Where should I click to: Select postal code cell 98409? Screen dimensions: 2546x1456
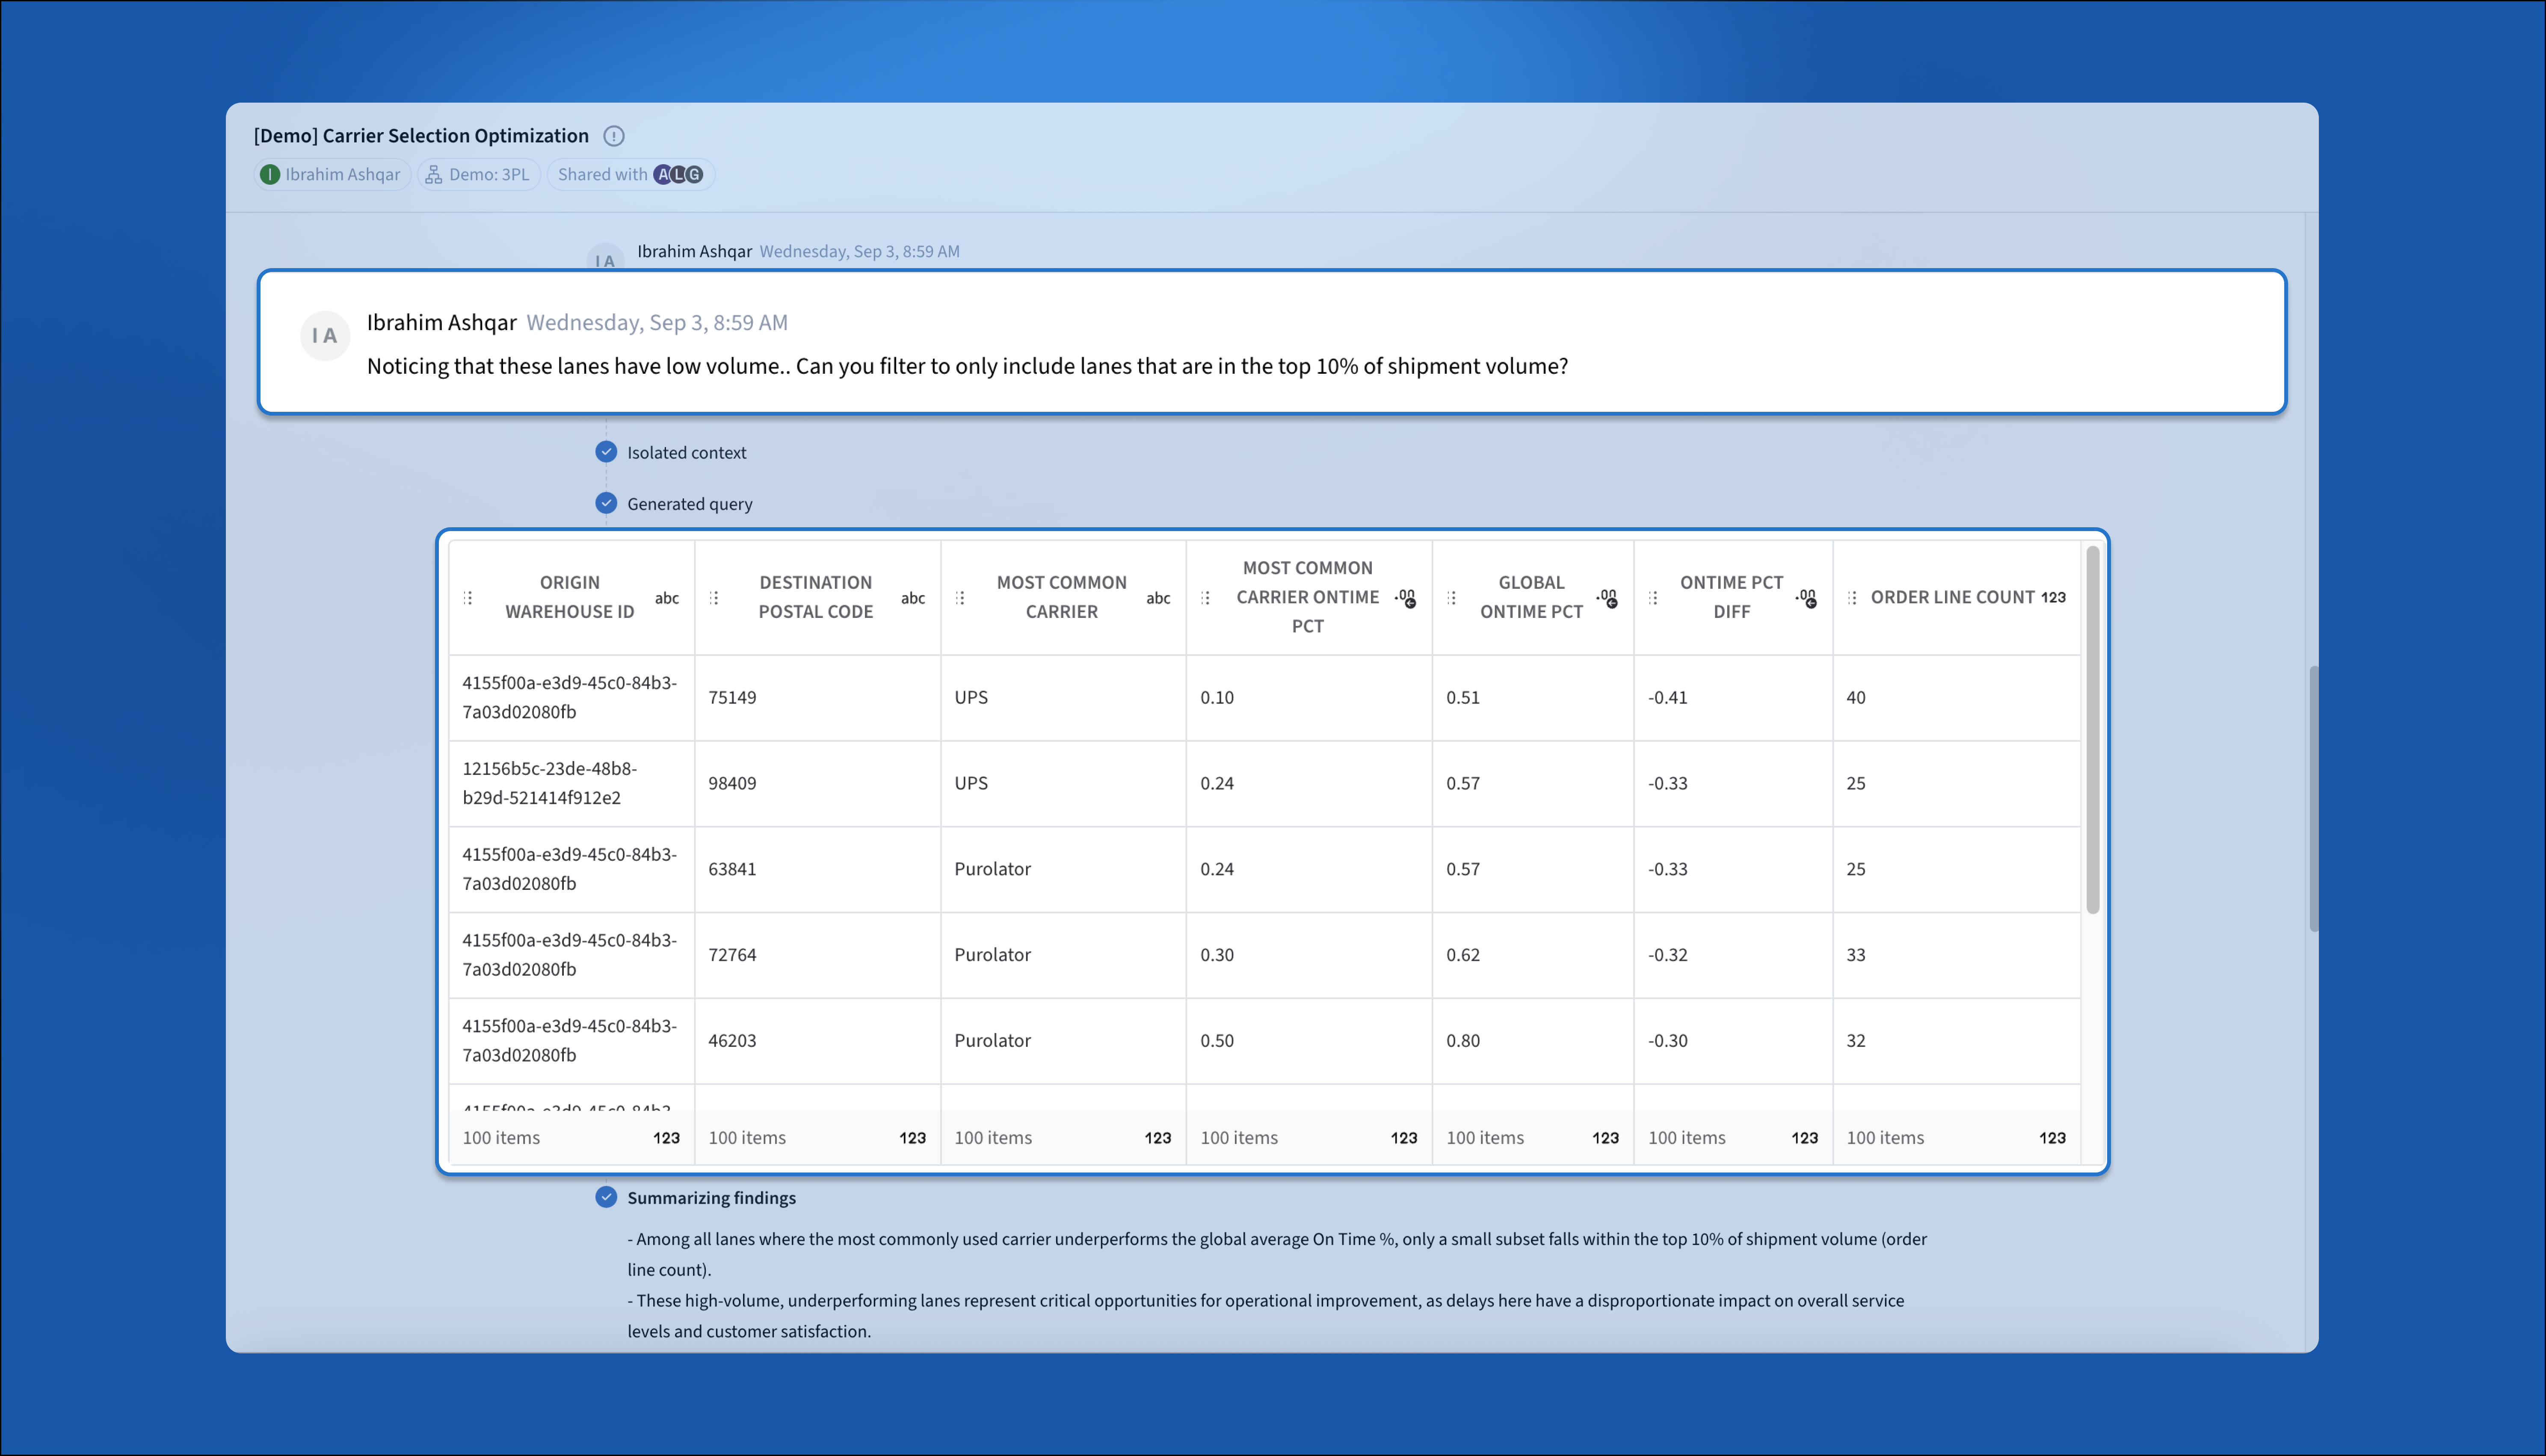[x=817, y=783]
